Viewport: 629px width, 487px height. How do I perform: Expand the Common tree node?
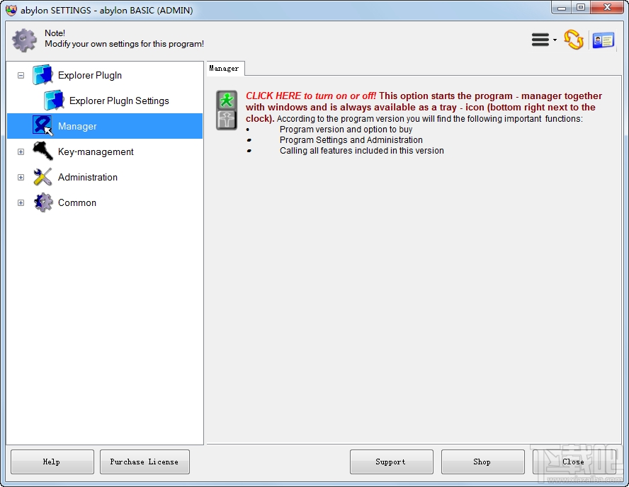click(21, 202)
